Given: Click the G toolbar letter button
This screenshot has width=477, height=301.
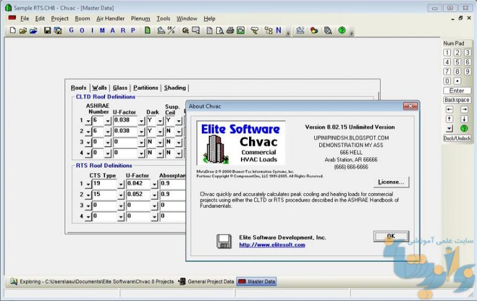Looking at the screenshot, I should (71, 30).
